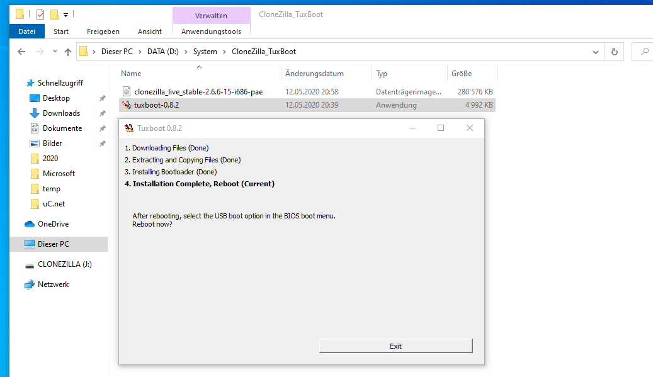Expand chevron after System breadcrumb

[x=224, y=52]
